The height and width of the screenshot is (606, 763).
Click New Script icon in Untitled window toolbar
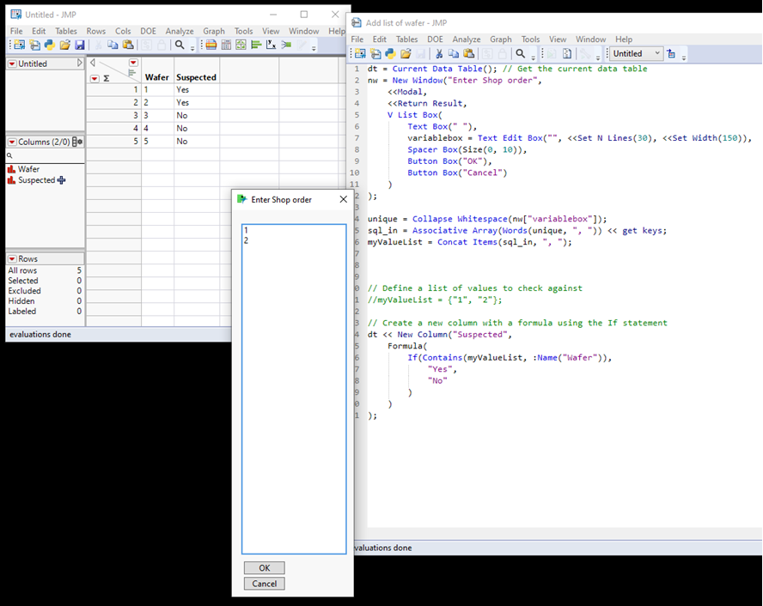[34, 45]
